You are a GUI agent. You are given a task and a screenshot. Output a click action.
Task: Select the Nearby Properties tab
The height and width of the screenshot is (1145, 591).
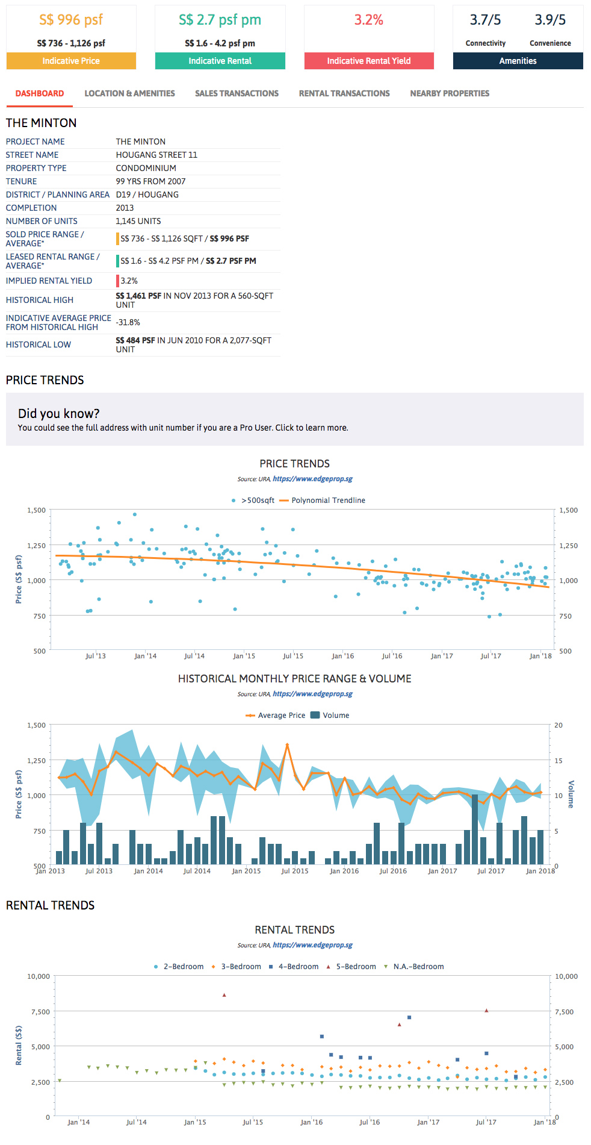point(450,93)
